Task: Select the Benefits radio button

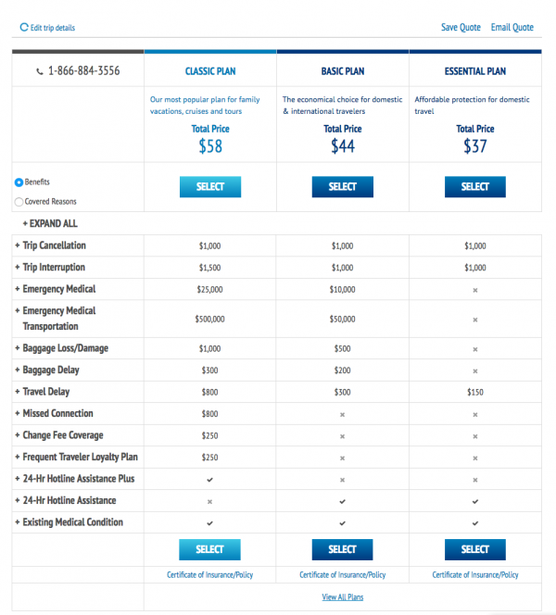Action: coord(19,182)
